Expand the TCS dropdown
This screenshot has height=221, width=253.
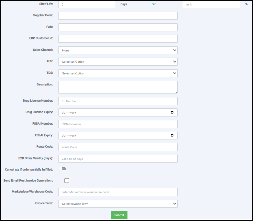pos(118,62)
